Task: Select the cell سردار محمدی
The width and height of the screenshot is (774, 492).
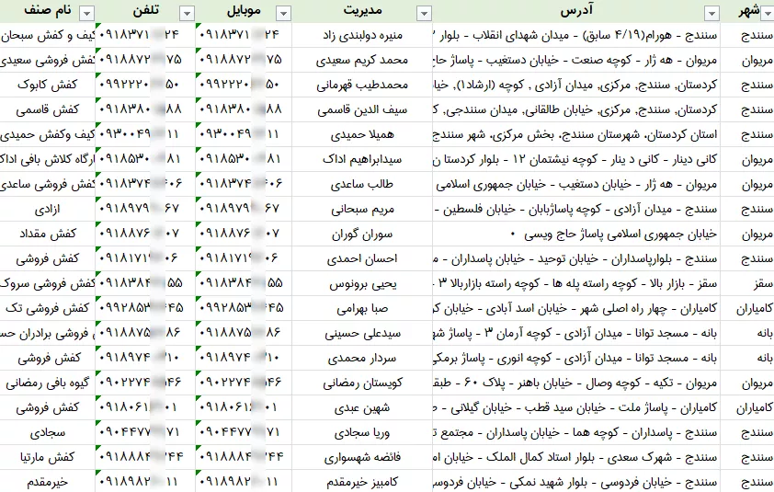Action: click(x=362, y=358)
